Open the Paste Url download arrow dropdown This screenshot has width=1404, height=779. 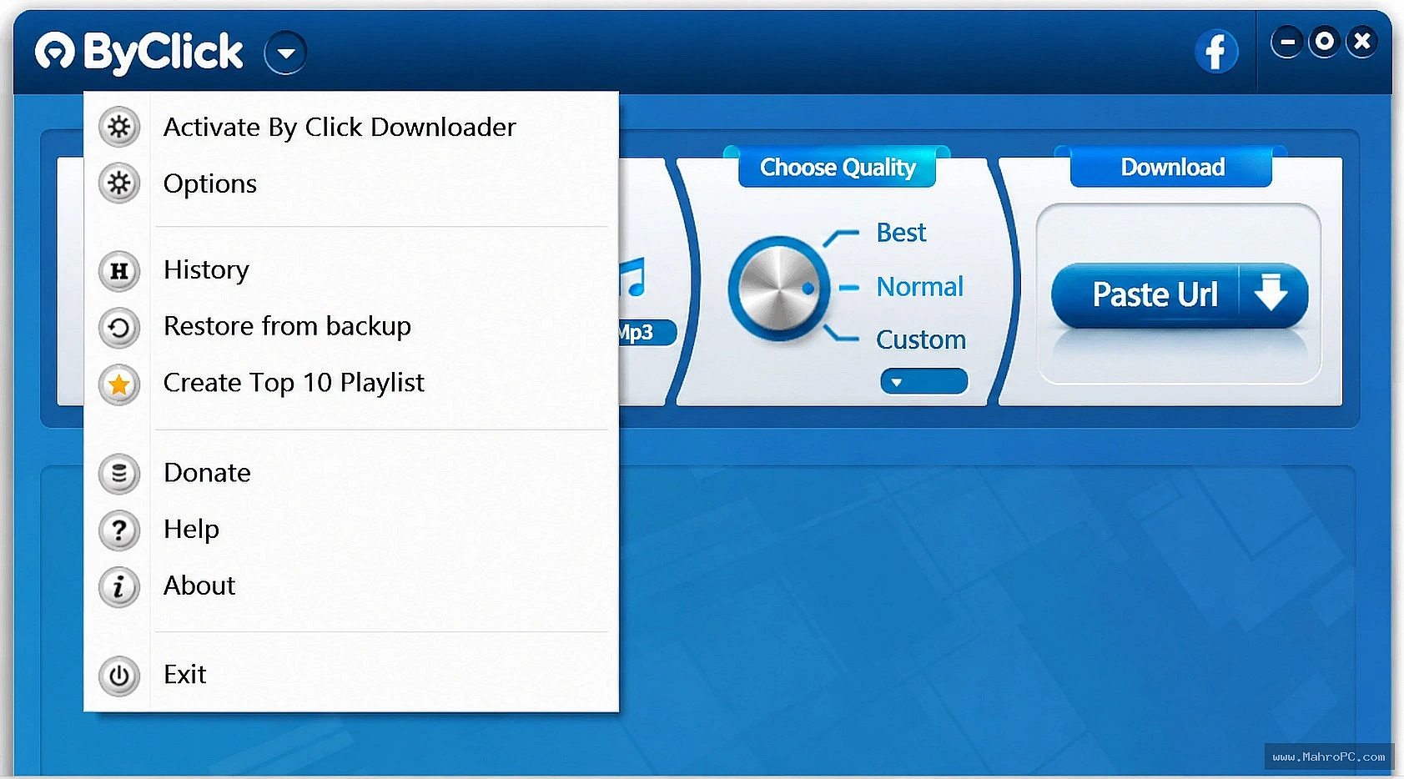coord(1272,294)
